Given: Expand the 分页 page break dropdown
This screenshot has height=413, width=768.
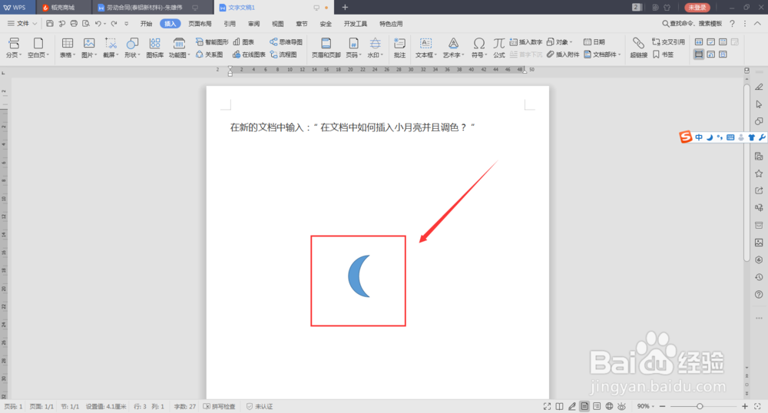Looking at the screenshot, I should pyautogui.click(x=14, y=55).
